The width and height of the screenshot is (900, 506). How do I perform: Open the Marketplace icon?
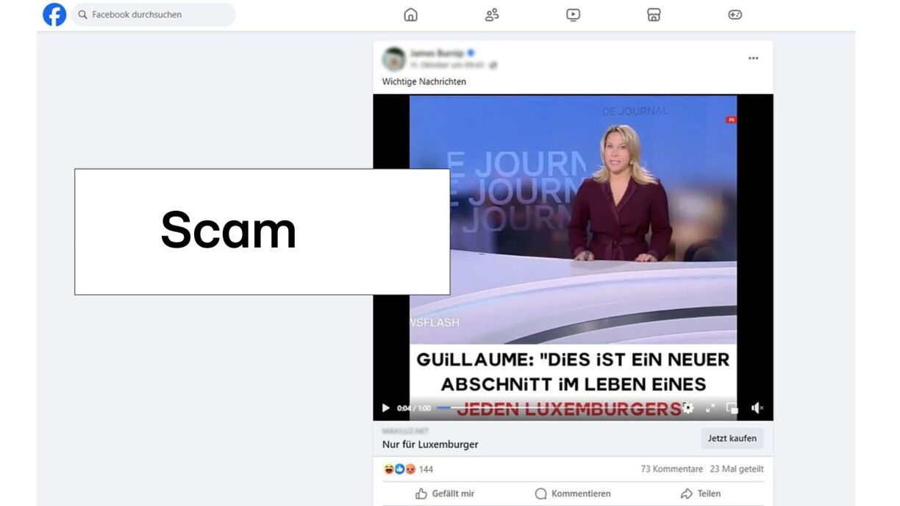[654, 15]
